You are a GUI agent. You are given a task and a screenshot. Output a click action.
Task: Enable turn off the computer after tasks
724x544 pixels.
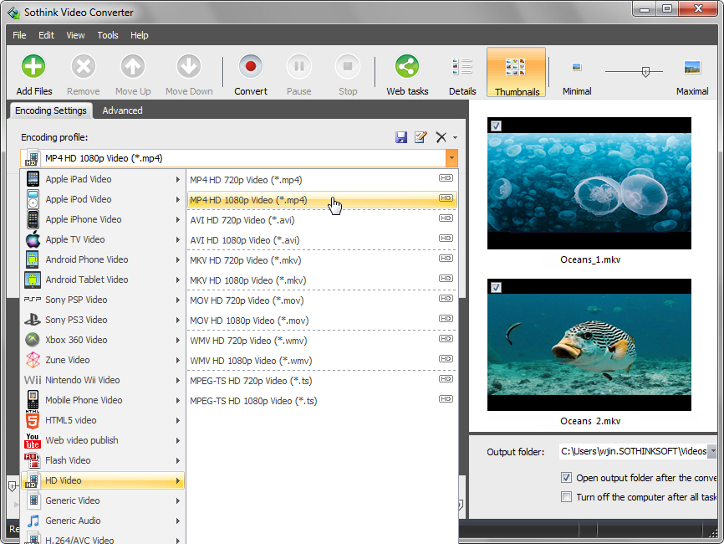567,496
